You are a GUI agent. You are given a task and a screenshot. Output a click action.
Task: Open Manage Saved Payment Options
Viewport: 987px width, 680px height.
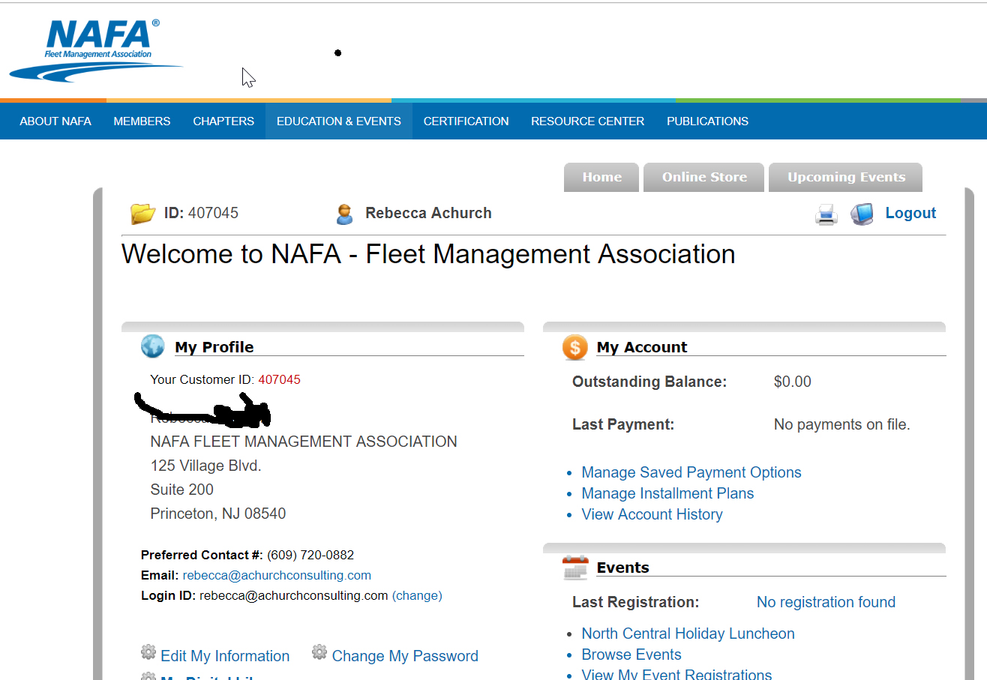pos(691,472)
